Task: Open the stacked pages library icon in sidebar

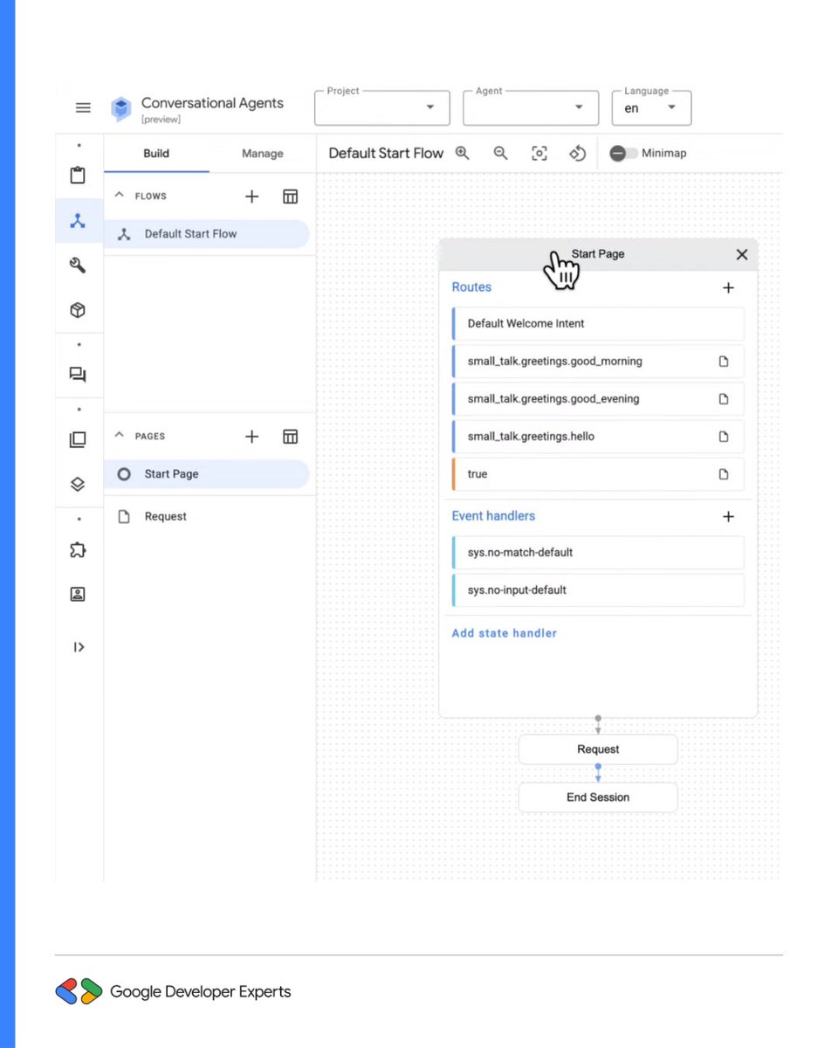Action: coord(78,439)
